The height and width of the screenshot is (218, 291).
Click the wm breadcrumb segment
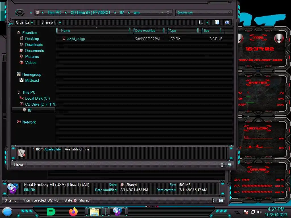tap(137, 12)
